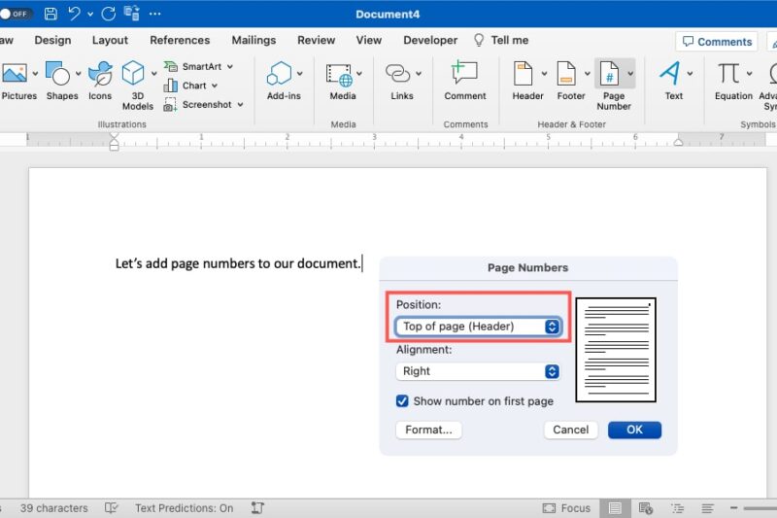Open the Alignment dropdown set to Right

coord(478,371)
